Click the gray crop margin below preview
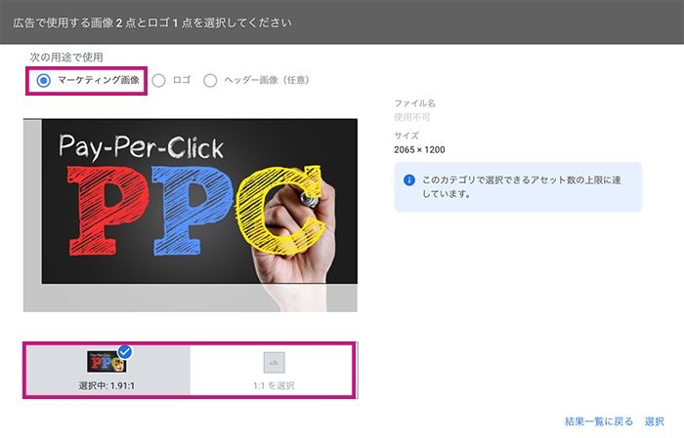 pos(191,298)
